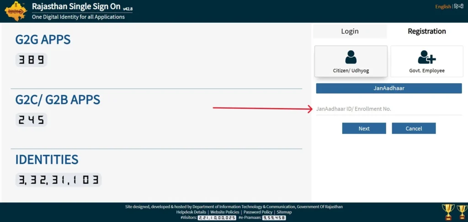The width and height of the screenshot is (468, 222).
Task: Click the Rajasthan Single Sign On title
Action: pyautogui.click(x=76, y=6)
